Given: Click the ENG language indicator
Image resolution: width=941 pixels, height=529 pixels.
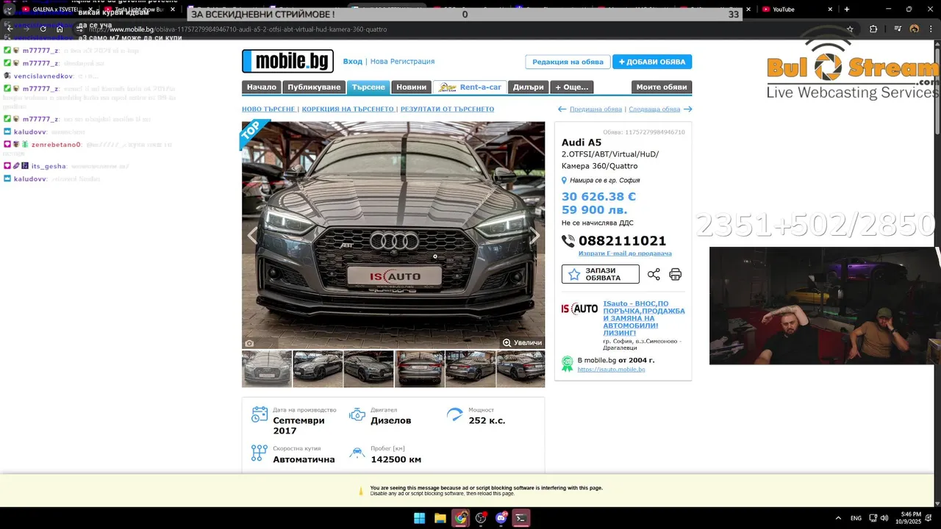Looking at the screenshot, I should 856,518.
